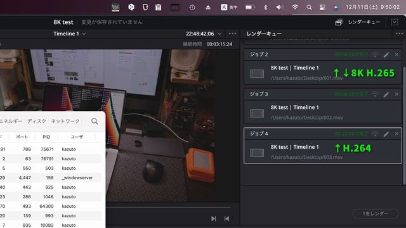
Task: Open Control Center in menu bar
Action: click(322, 8)
